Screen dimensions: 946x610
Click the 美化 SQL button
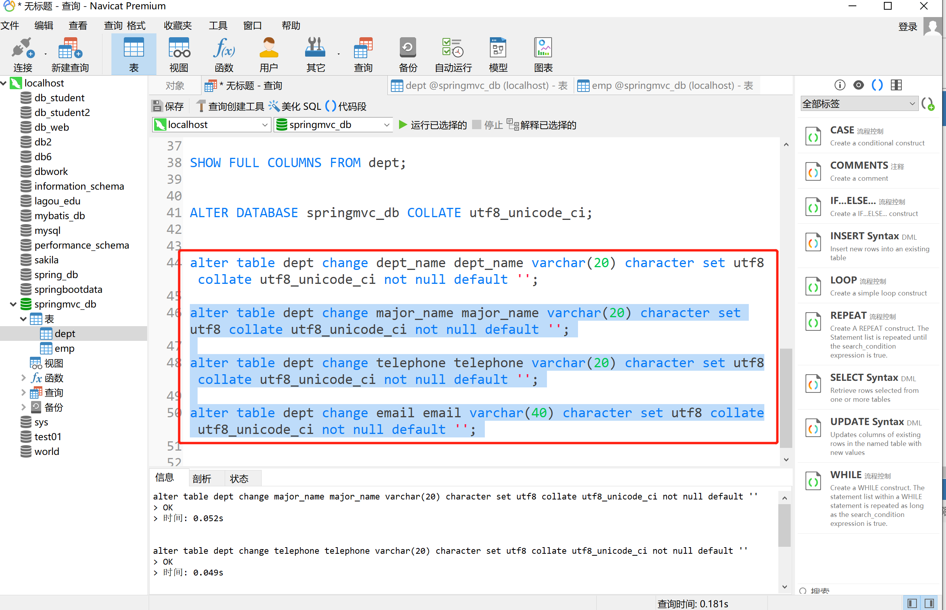coord(295,106)
